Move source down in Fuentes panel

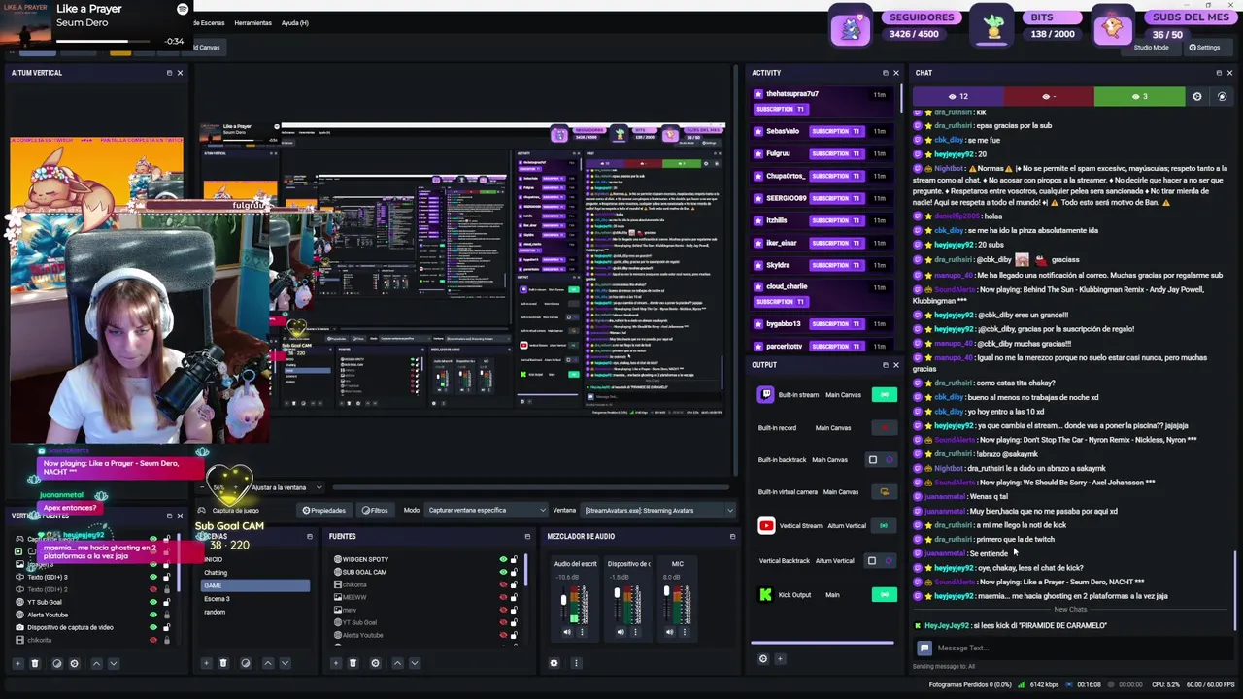point(414,663)
